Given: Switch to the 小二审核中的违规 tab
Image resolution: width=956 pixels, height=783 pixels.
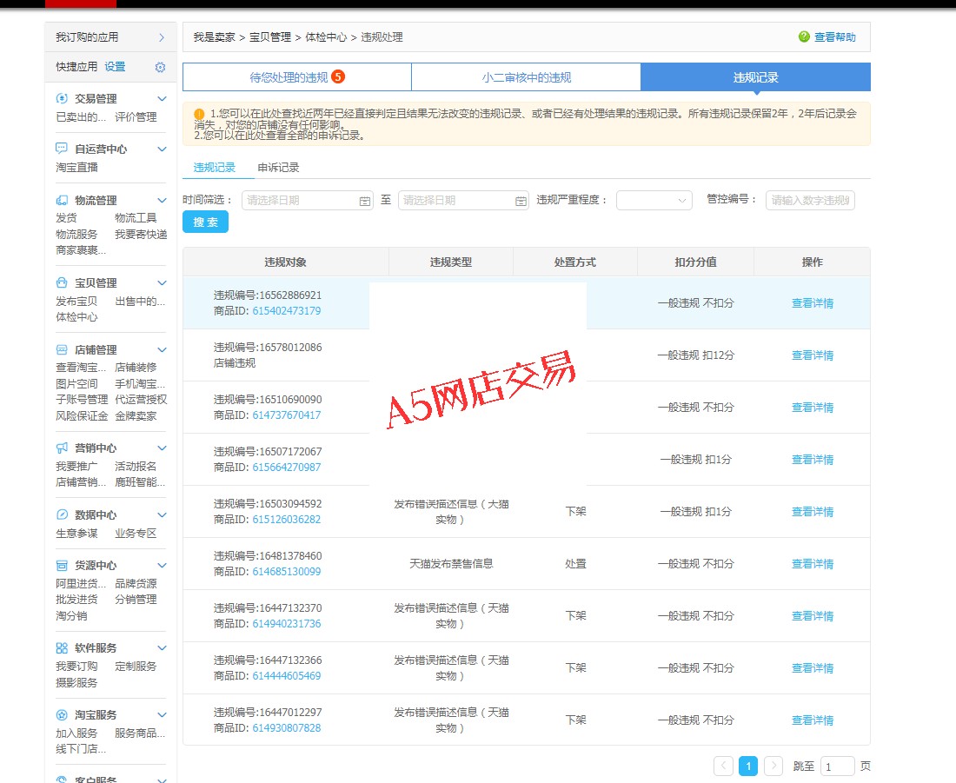Looking at the screenshot, I should [x=526, y=77].
